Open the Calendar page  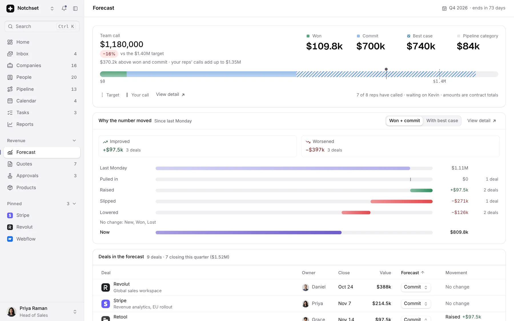pyautogui.click(x=42, y=101)
